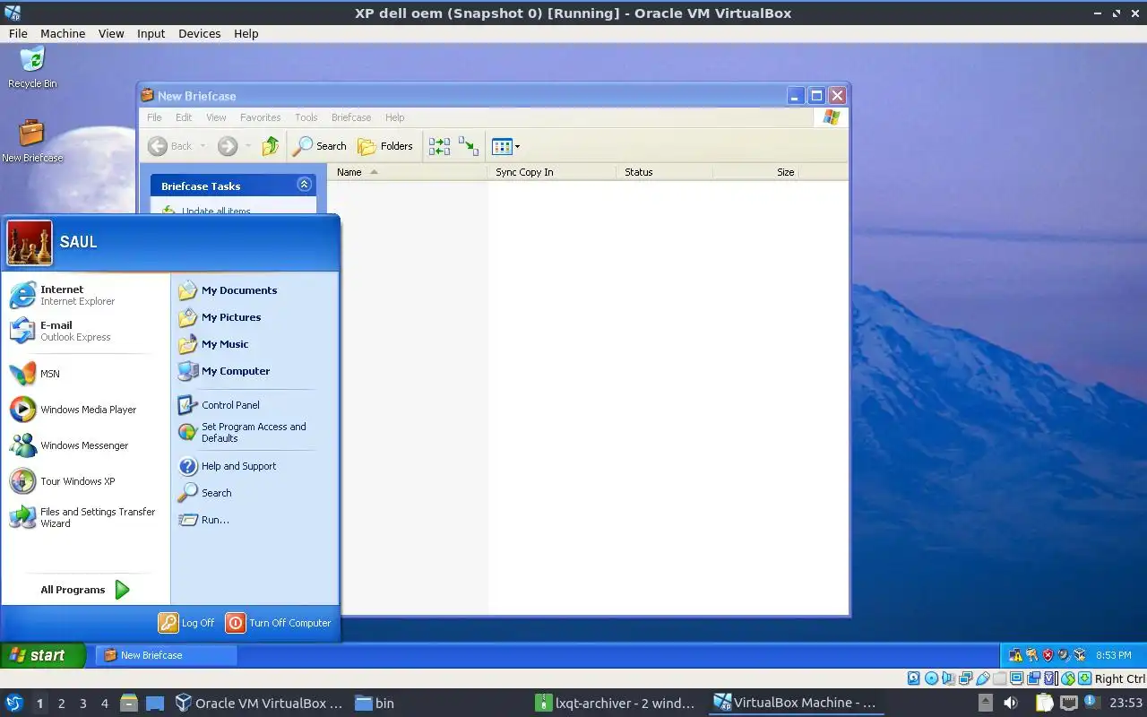Image resolution: width=1147 pixels, height=717 pixels.
Task: Click XP tray clock 8:53 PM
Action: click(1114, 655)
